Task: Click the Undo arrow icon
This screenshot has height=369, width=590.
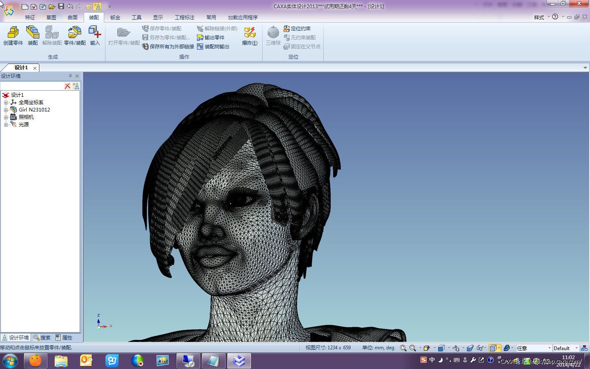Action: [70, 7]
